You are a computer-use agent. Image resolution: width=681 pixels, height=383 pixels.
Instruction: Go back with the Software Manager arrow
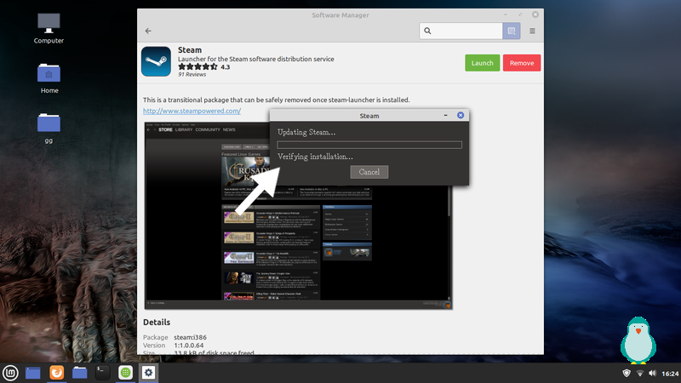148,31
